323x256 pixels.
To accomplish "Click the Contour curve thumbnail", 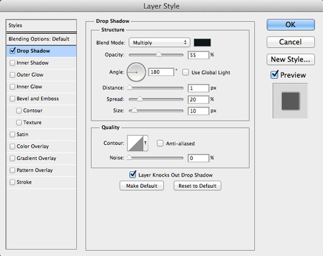I will coord(135,143).
